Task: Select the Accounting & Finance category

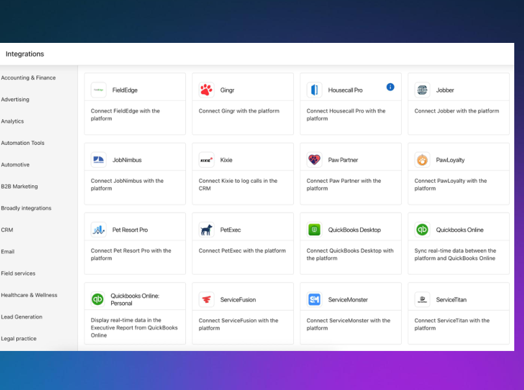Action: (29, 78)
